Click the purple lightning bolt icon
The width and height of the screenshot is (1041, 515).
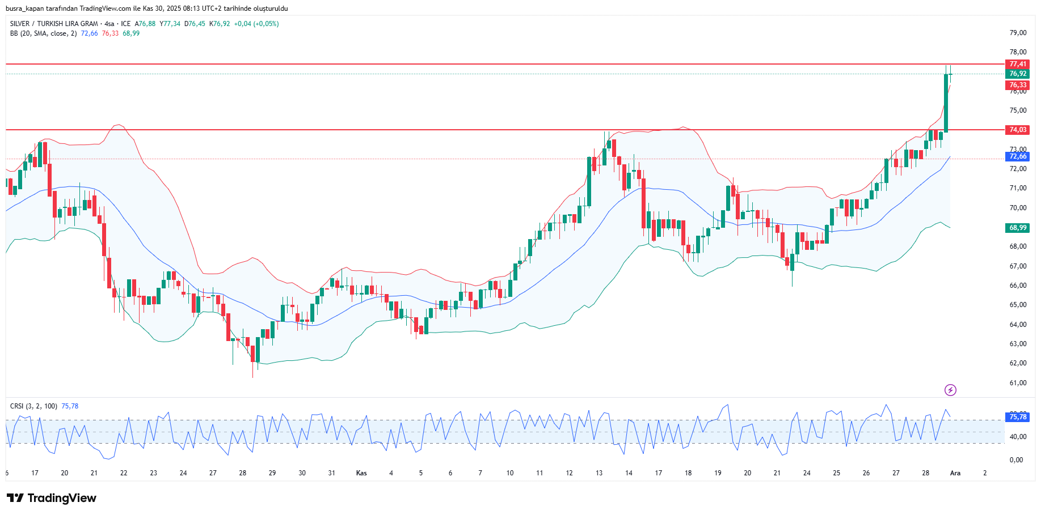click(950, 390)
